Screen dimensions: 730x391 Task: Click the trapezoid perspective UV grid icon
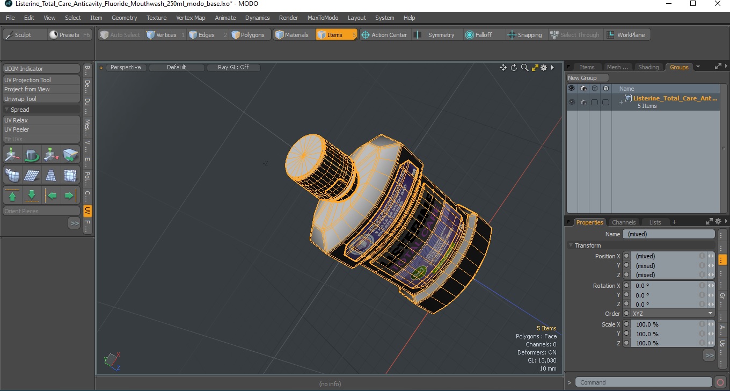(x=51, y=175)
